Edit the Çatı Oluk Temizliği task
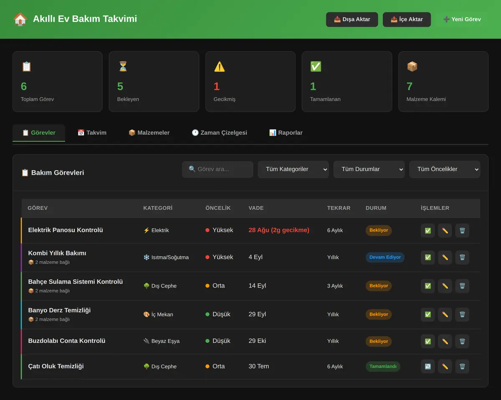Screen dimensions: 501x400 (445, 367)
